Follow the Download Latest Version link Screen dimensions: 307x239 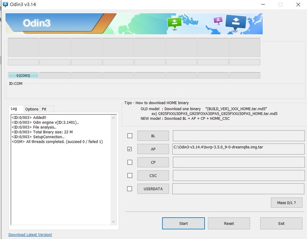[x=30, y=234]
